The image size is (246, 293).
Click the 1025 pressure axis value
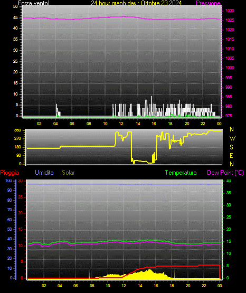[230, 20]
